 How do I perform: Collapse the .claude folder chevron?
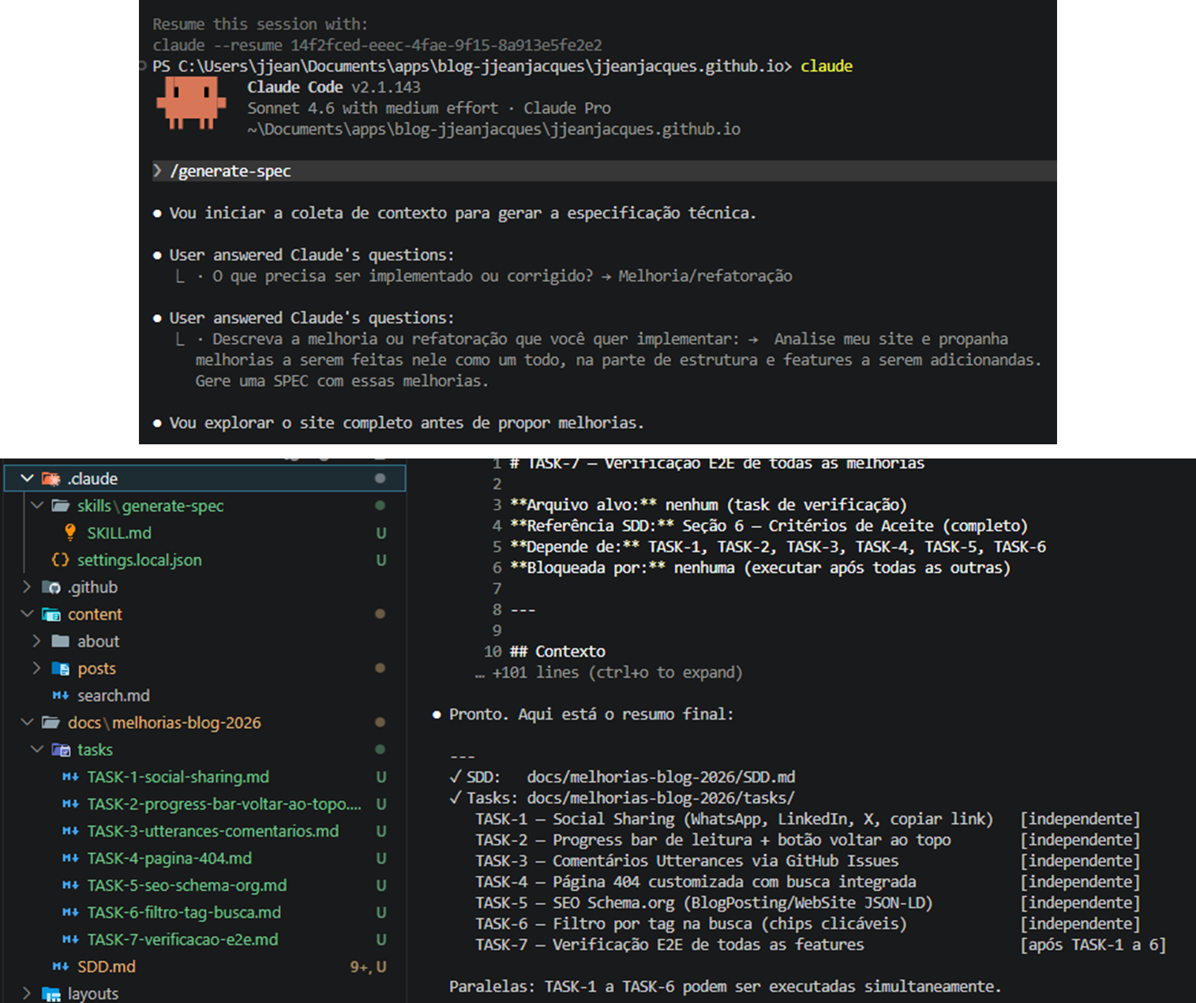point(27,478)
